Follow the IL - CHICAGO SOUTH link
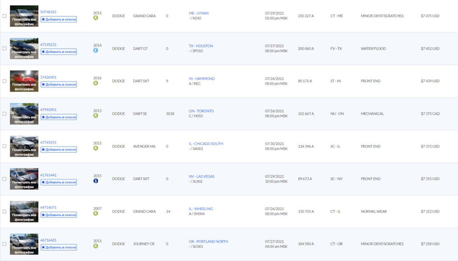The height and width of the screenshot is (261, 458). click(x=205, y=142)
